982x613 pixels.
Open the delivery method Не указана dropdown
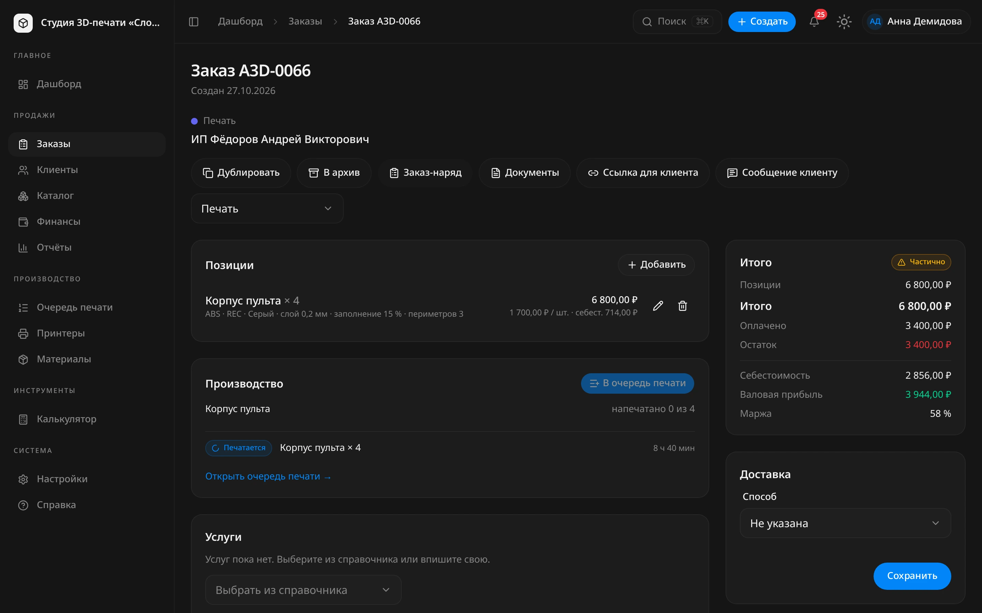click(845, 523)
